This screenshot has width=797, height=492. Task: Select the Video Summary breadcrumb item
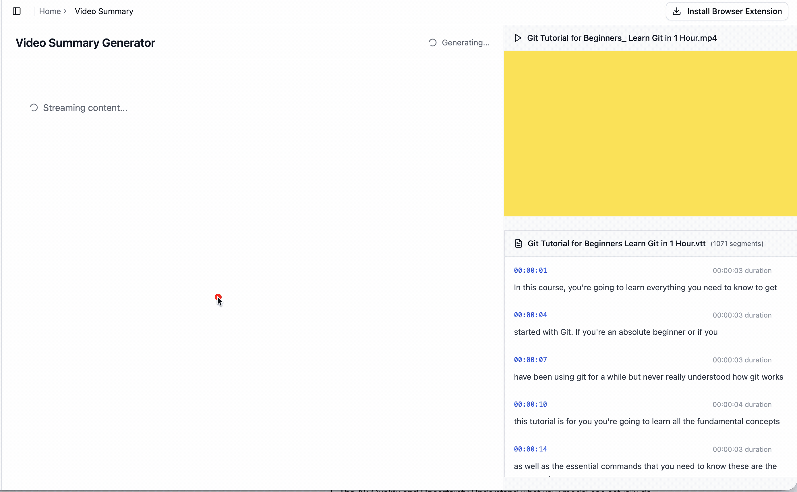[x=104, y=11]
